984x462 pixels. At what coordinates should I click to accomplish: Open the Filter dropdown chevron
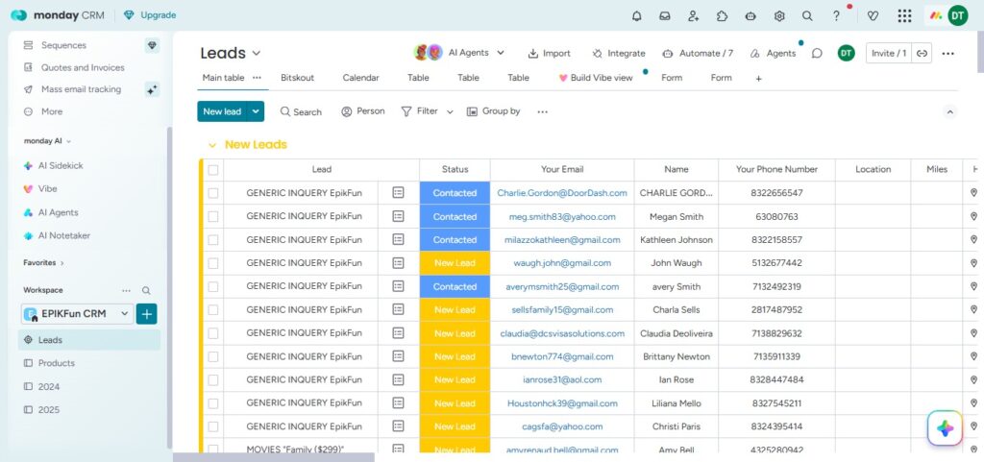[450, 111]
